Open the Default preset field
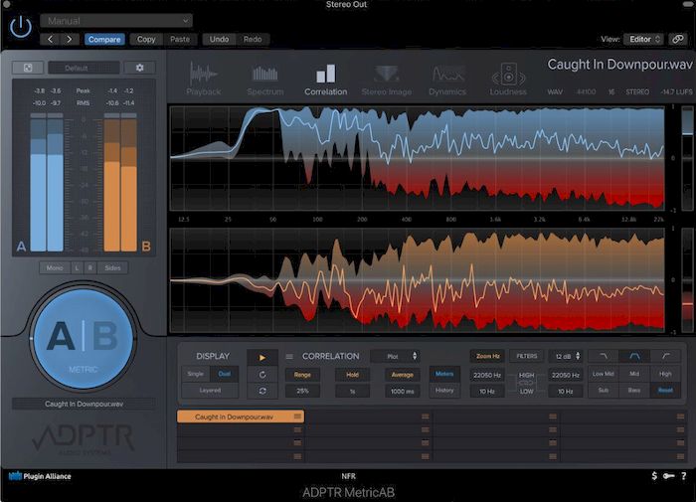 click(84, 68)
